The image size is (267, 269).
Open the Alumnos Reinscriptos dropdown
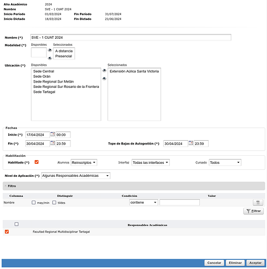point(84,162)
